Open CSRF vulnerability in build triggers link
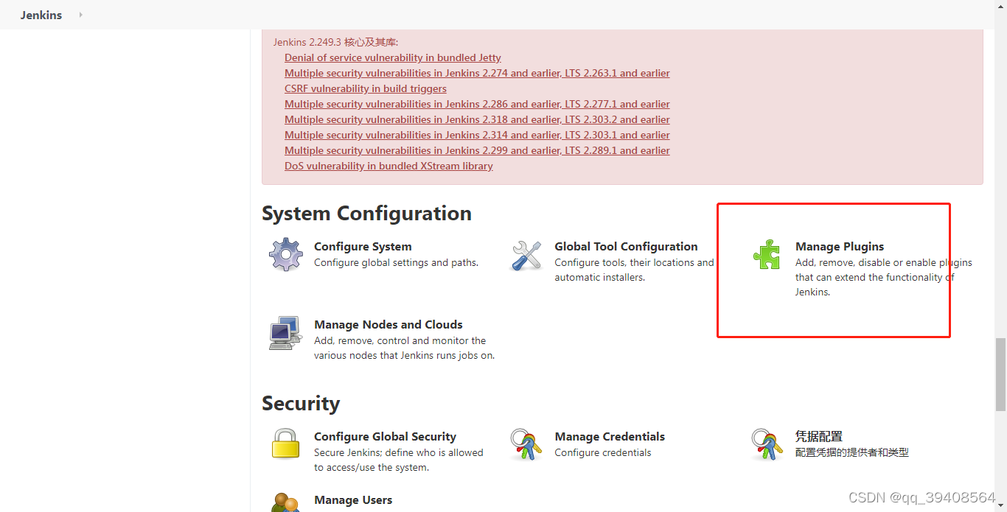The height and width of the screenshot is (512, 1007). pos(366,88)
